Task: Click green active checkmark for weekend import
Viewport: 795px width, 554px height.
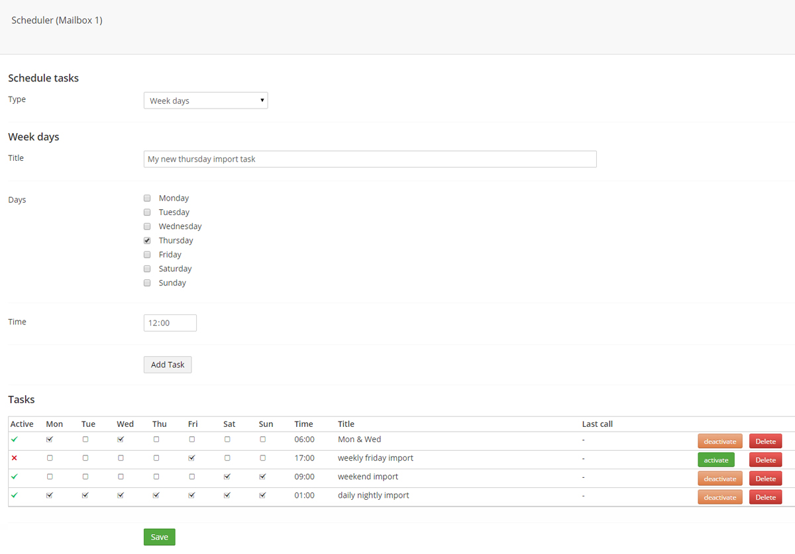Action: [14, 477]
